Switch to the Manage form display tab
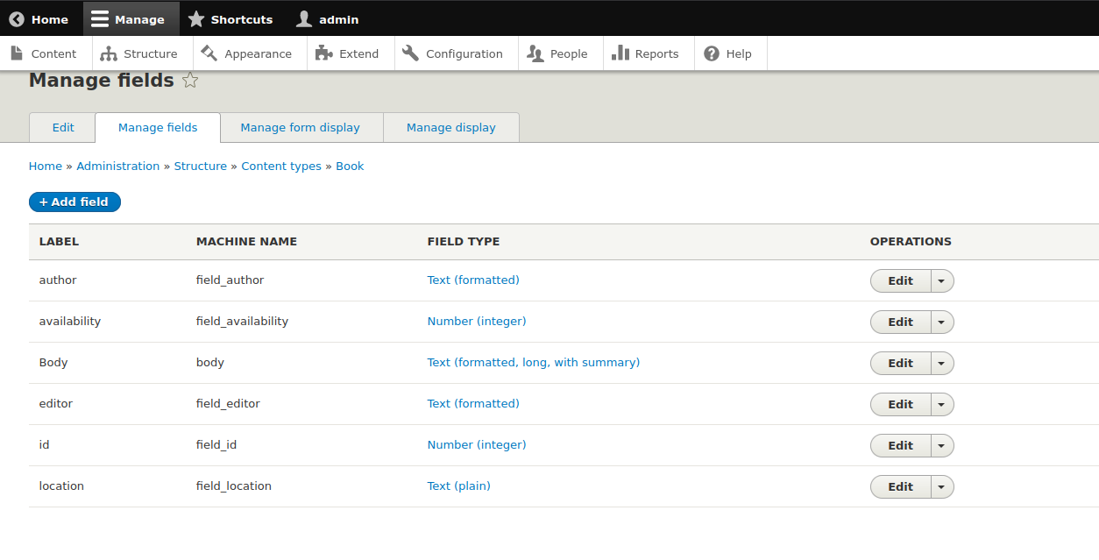The width and height of the screenshot is (1099, 560). coord(301,127)
